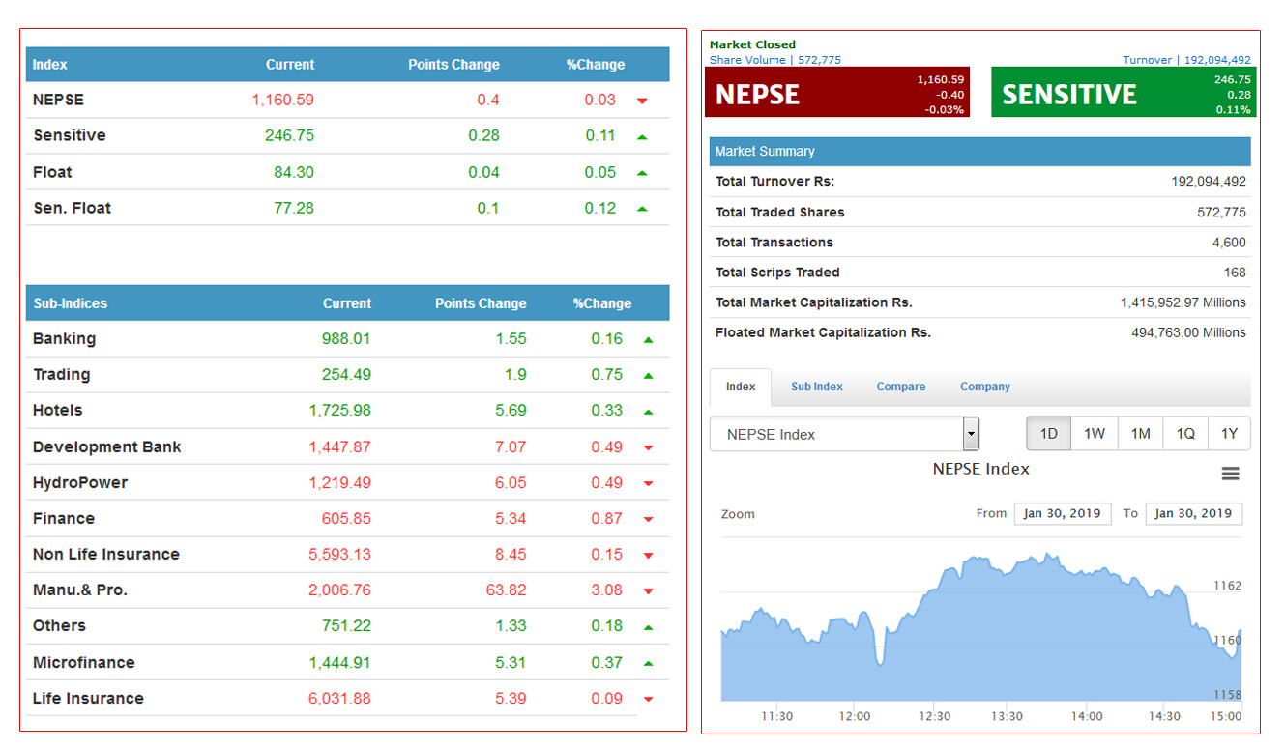1285x748 pixels.
Task: Click the %Change header in Sub-Indices table
Action: pos(602,303)
